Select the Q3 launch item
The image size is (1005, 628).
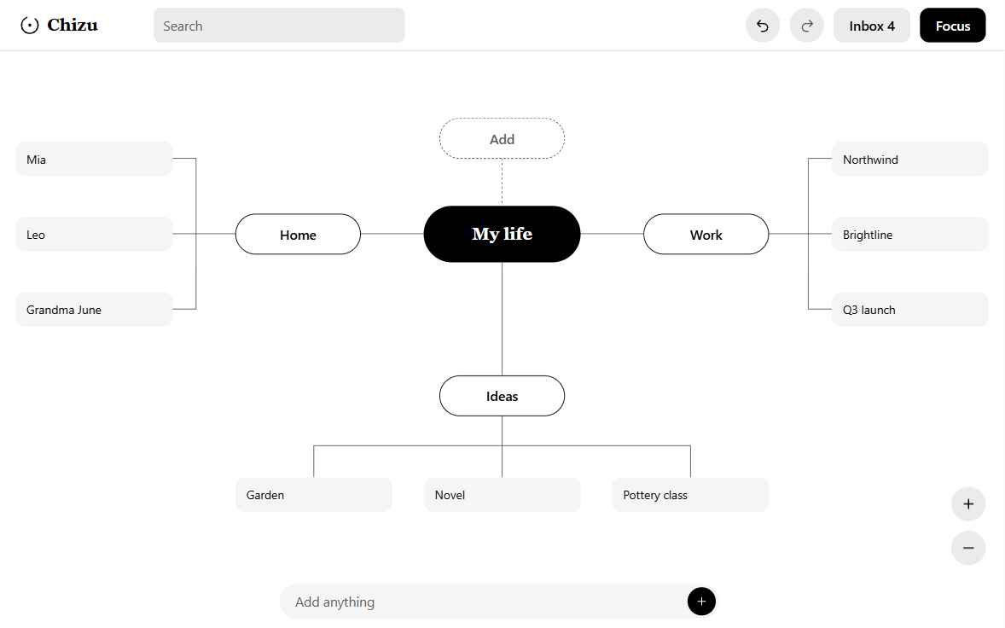pyautogui.click(x=910, y=310)
